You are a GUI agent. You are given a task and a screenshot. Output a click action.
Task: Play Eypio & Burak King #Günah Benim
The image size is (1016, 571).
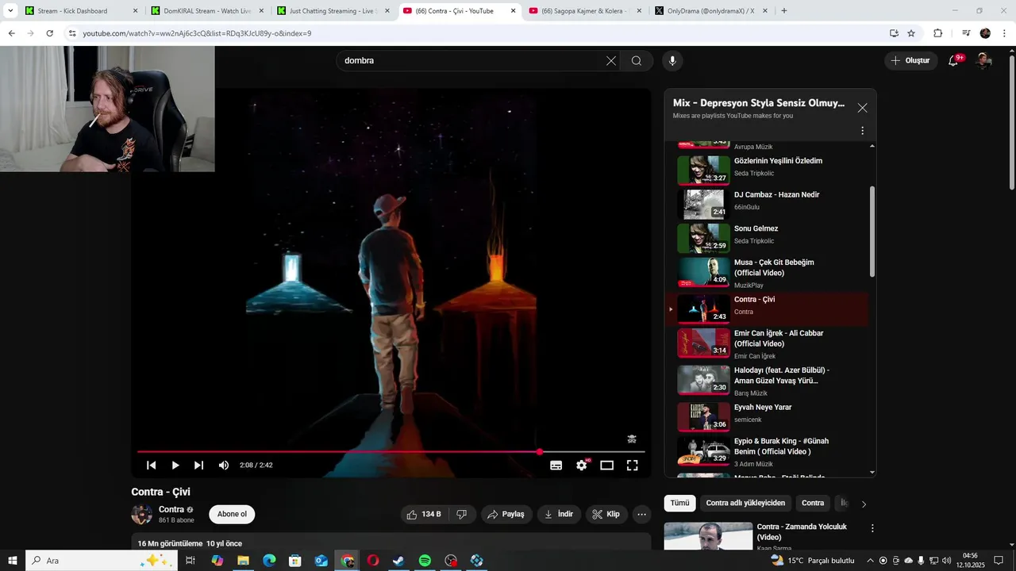tap(768, 450)
